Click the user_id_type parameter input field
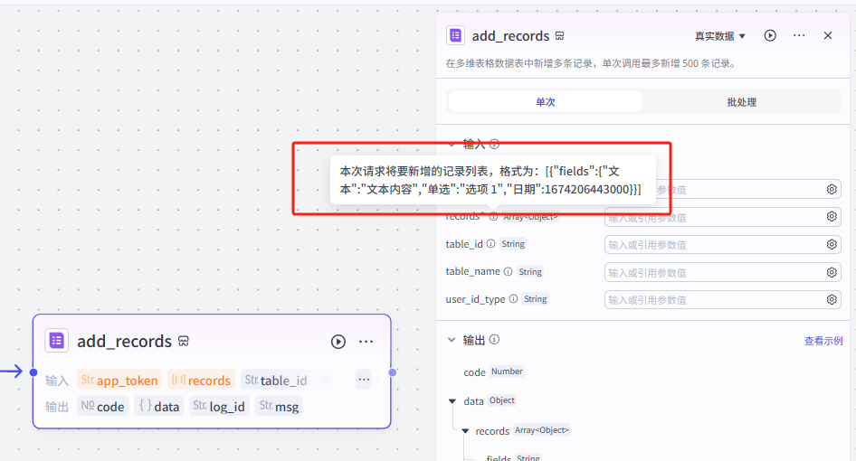The height and width of the screenshot is (461, 856). (722, 299)
